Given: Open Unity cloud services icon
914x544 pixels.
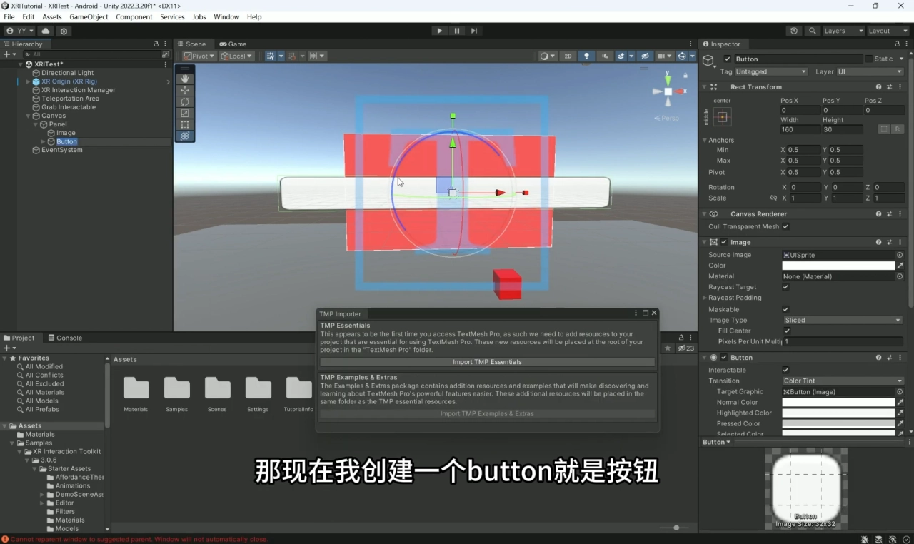Looking at the screenshot, I should click(46, 31).
